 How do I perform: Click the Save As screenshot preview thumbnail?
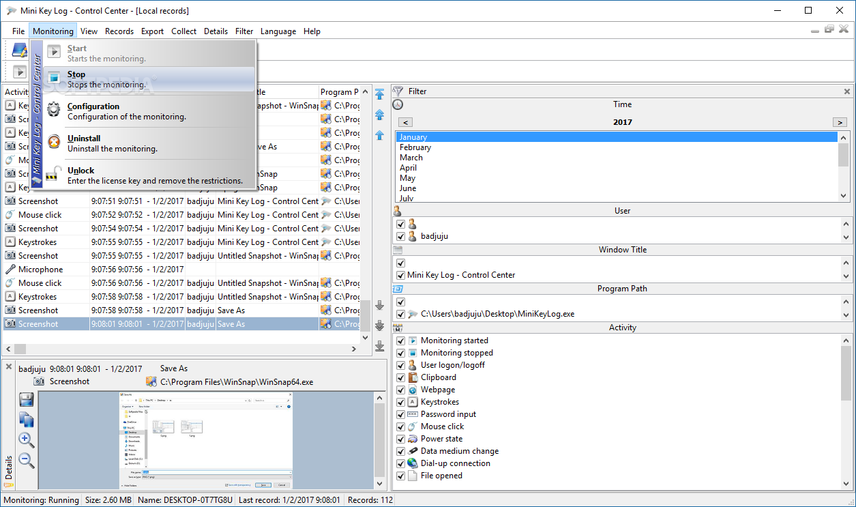205,440
